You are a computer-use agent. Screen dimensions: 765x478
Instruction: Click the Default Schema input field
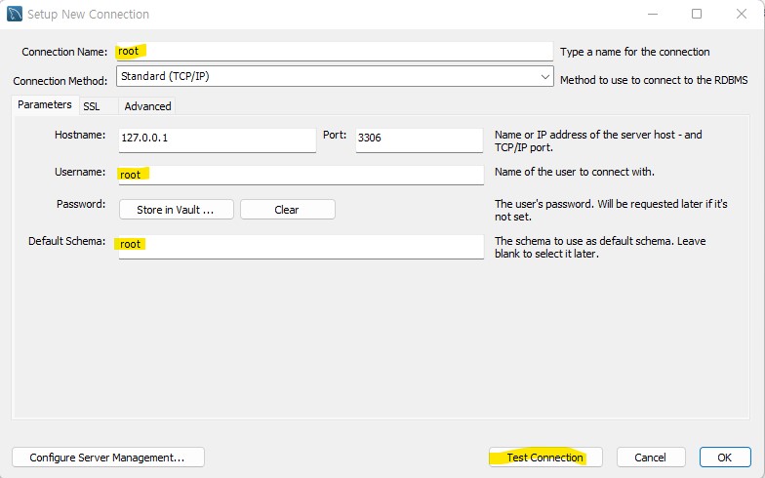pyautogui.click(x=302, y=247)
